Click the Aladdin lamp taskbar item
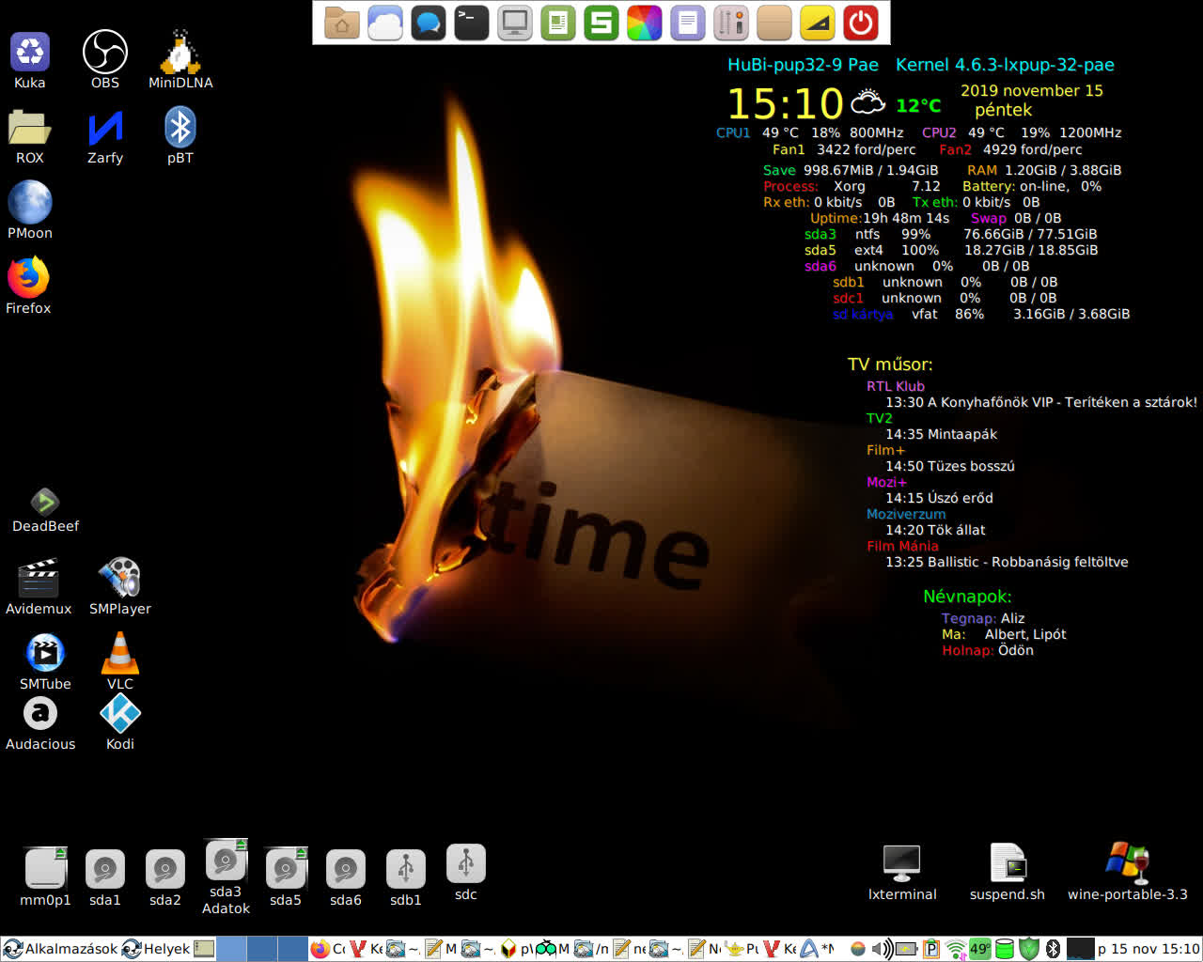 tap(742, 949)
